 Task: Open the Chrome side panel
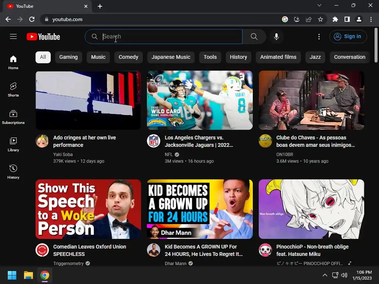click(x=347, y=19)
